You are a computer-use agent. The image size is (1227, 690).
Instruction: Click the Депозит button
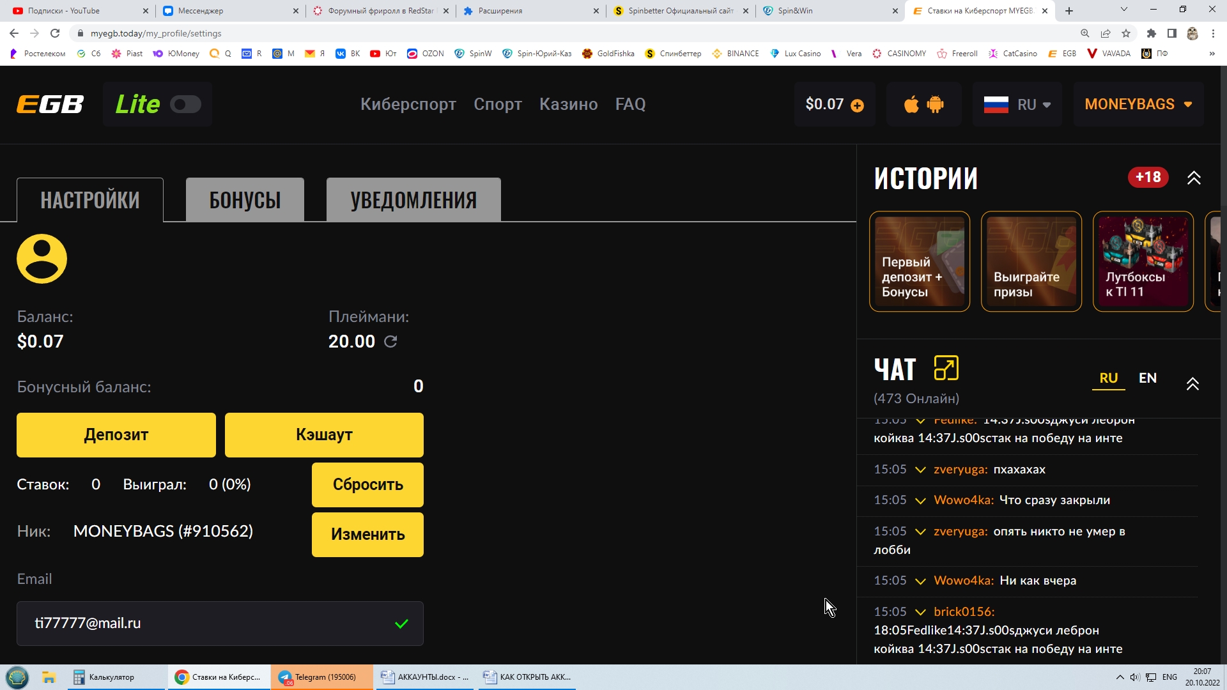point(116,435)
